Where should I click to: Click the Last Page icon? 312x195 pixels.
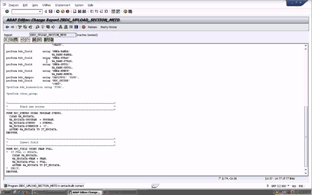pyautogui.click(x=106, y=12)
